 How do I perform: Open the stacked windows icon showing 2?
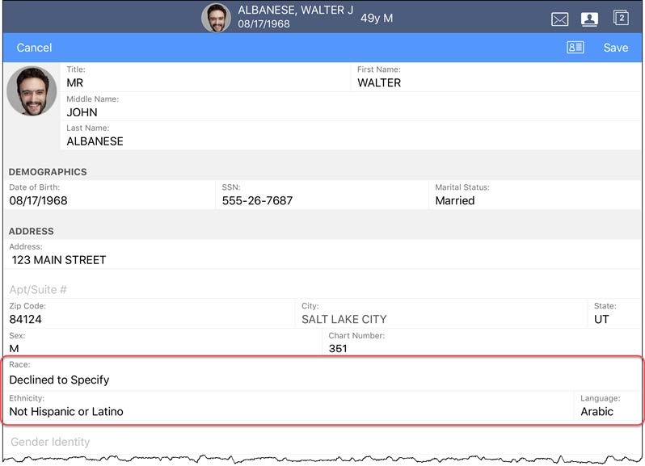coord(620,18)
